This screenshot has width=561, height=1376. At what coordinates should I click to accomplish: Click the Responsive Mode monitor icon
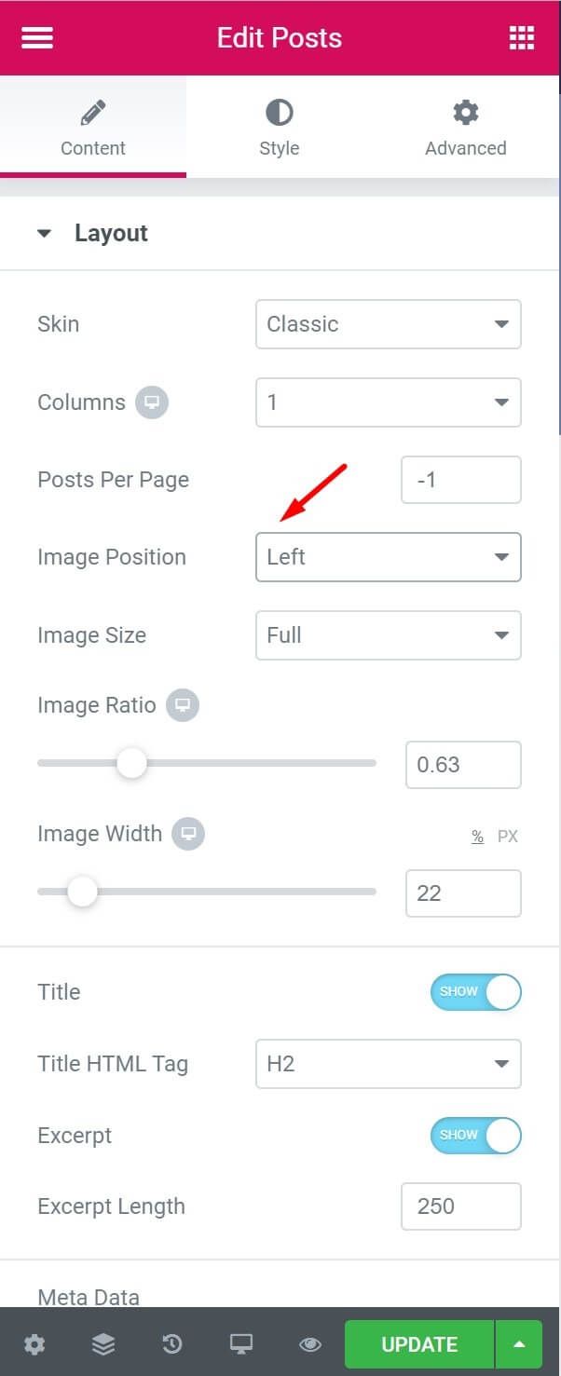[241, 1344]
